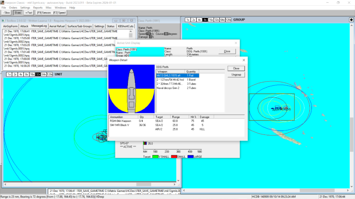Switch to the Attack tab
The height and width of the screenshot is (199, 355).
24,27
